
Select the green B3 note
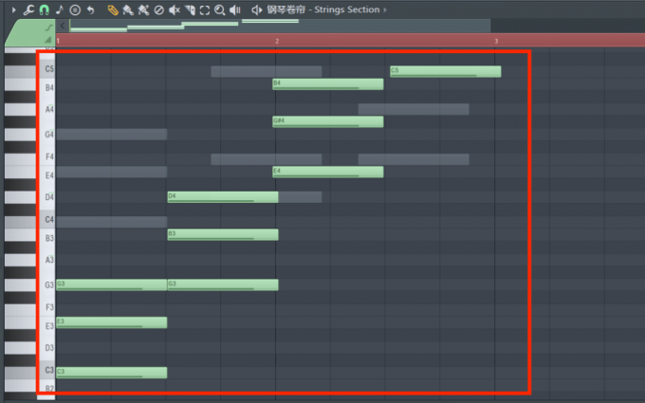(223, 235)
